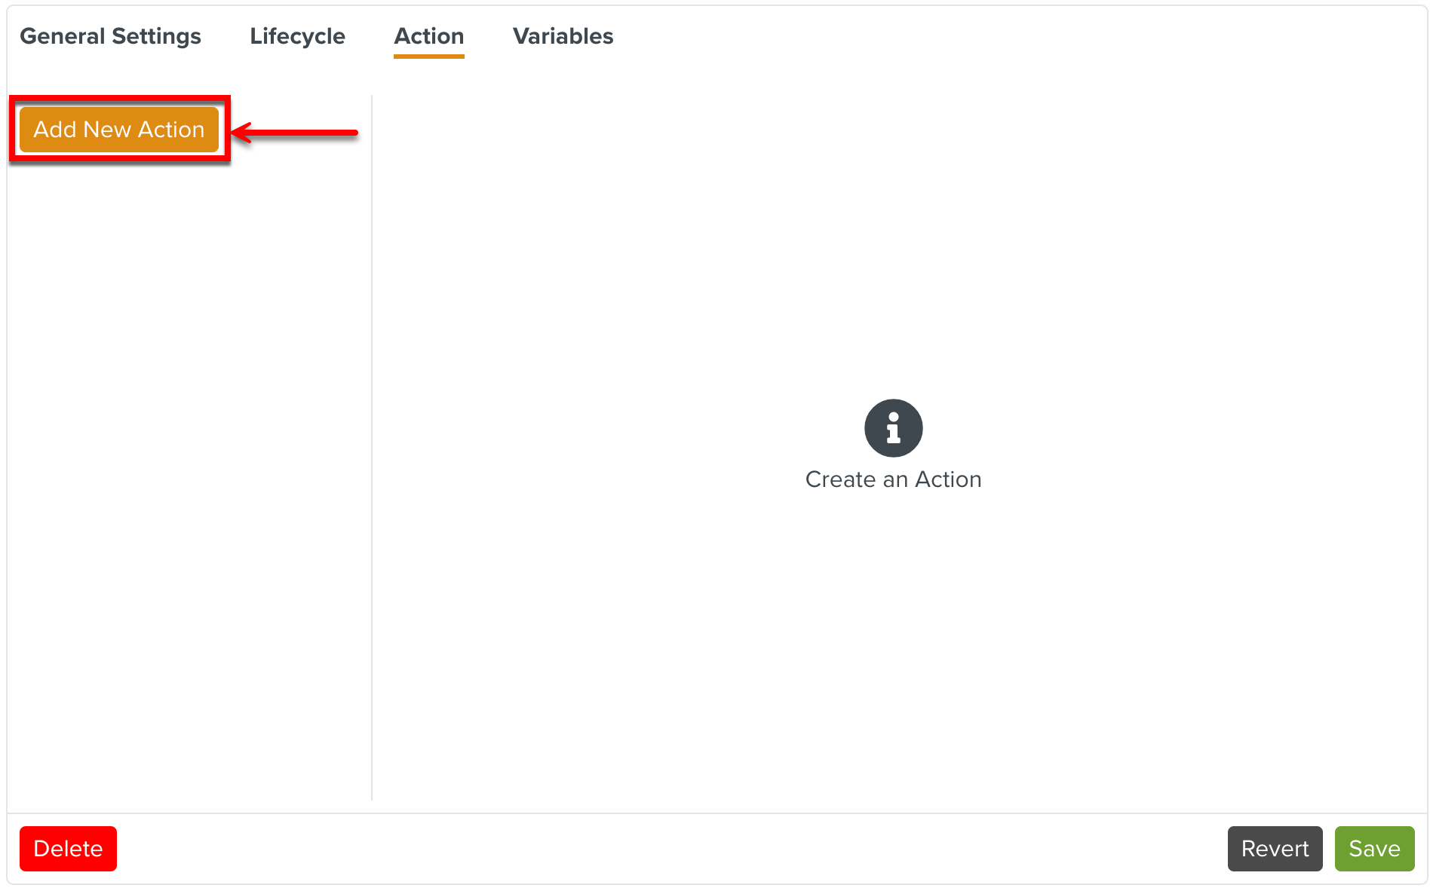Go to the Variables tab
Image resolution: width=1433 pixels, height=891 pixels.
563,36
